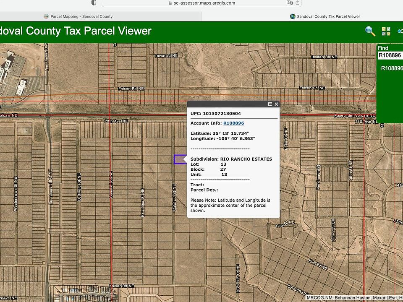Focus the Find text input field

[x=390, y=55]
